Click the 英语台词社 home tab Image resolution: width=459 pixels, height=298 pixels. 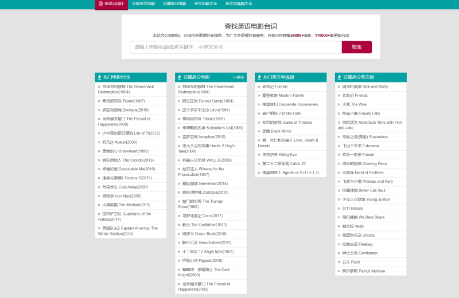tap(111, 4)
